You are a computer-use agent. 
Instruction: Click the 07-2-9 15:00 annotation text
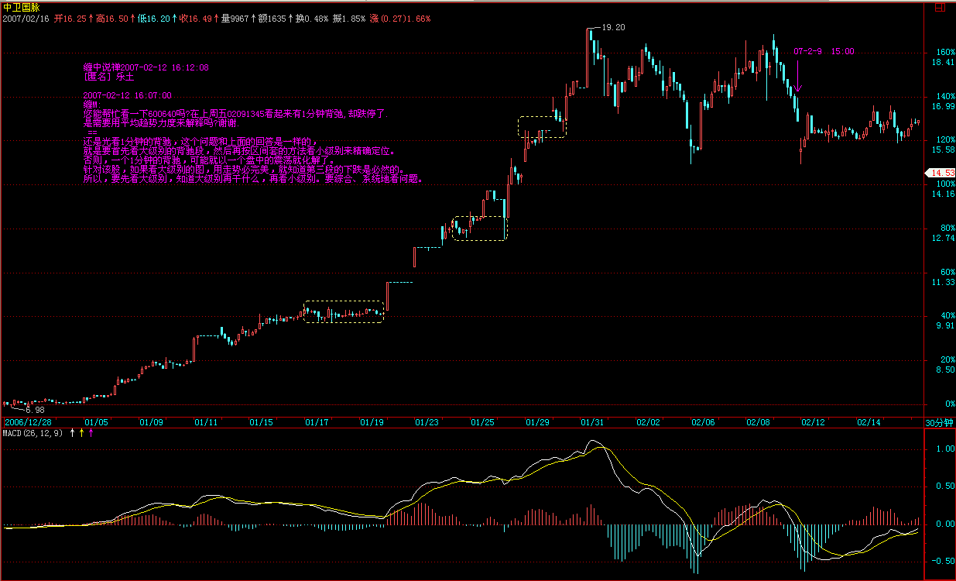pos(824,51)
